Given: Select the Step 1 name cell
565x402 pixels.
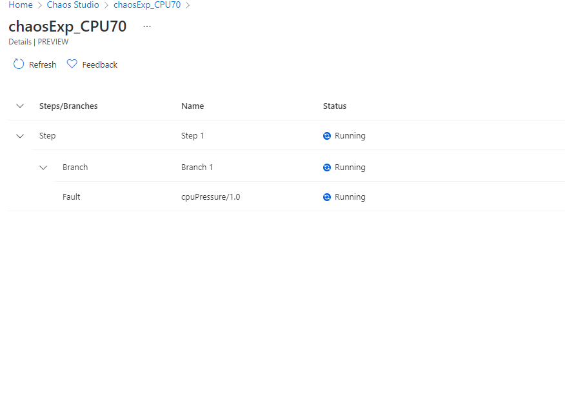Looking at the screenshot, I should click(192, 136).
